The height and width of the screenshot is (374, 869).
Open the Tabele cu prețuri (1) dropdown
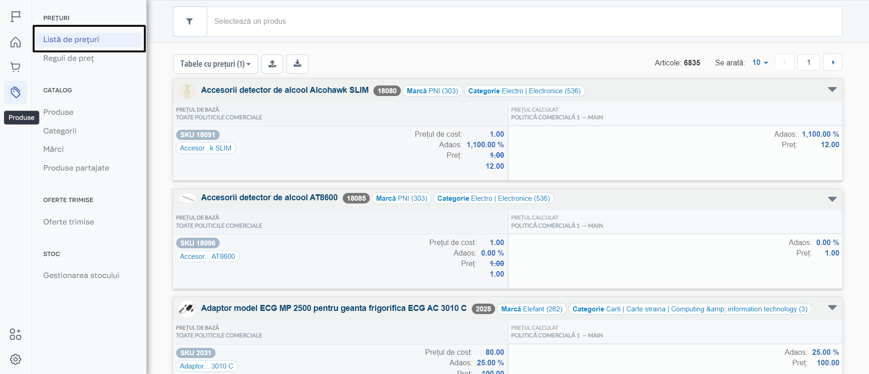(x=215, y=64)
